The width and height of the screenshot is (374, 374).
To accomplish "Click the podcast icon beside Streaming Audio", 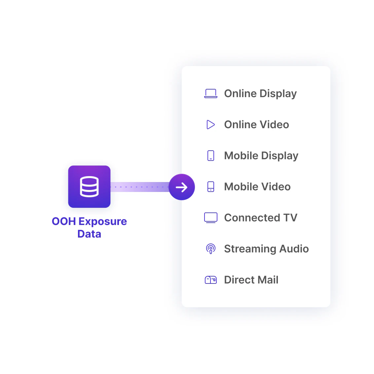I will coord(211,249).
